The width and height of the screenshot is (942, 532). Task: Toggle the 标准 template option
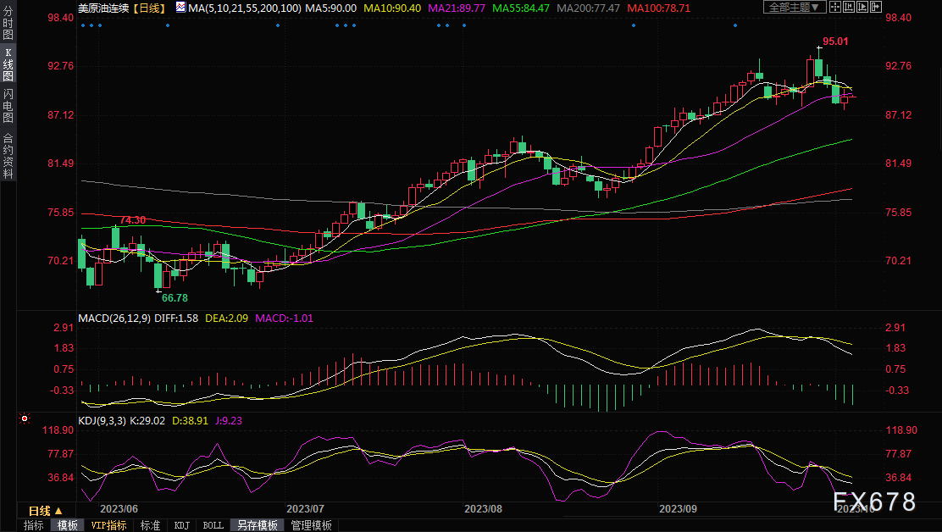pyautogui.click(x=150, y=525)
